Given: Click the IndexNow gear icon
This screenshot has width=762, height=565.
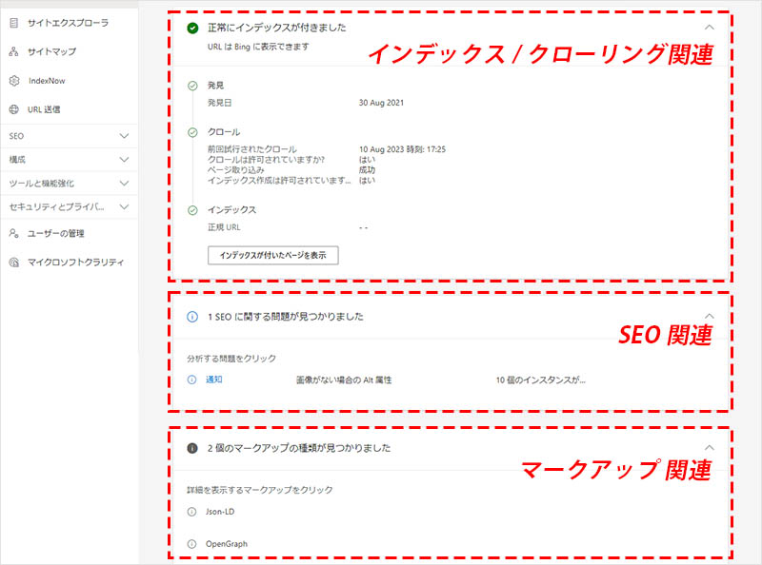Looking at the screenshot, I should (13, 81).
